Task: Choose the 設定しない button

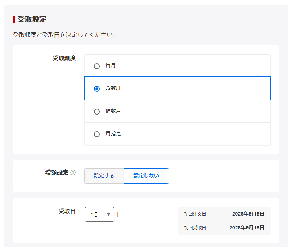Action: (x=146, y=176)
